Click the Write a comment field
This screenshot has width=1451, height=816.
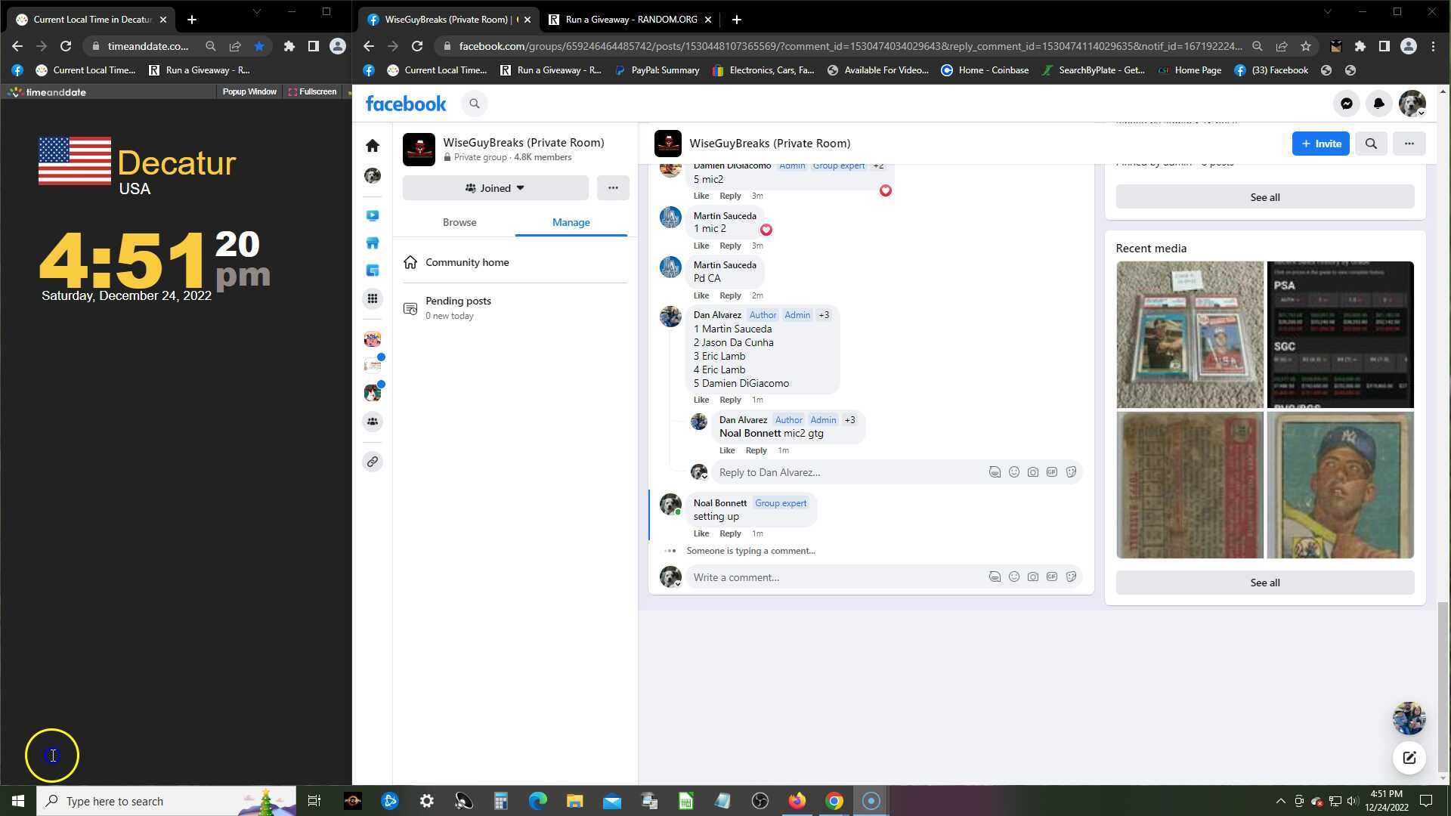click(x=831, y=577)
